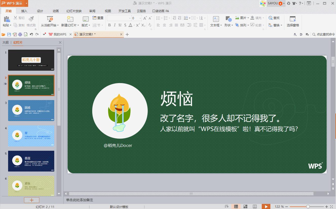Open the 选择窗格 selection pane
The width and height of the screenshot is (336, 209).
[x=293, y=22]
